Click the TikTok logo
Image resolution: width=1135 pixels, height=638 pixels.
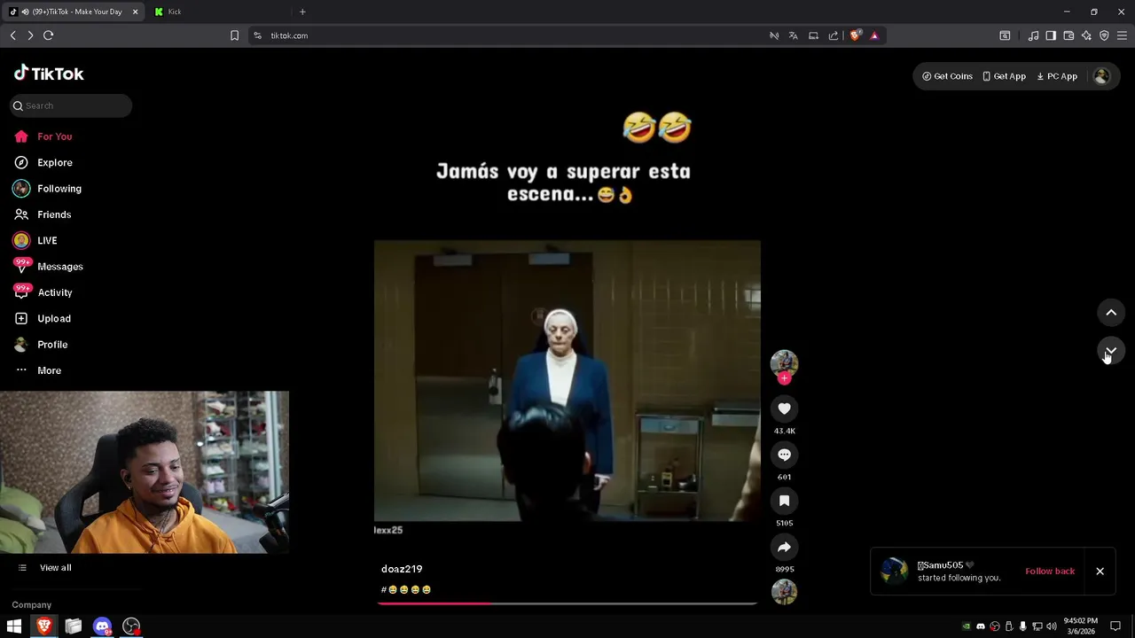pyautogui.click(x=49, y=74)
